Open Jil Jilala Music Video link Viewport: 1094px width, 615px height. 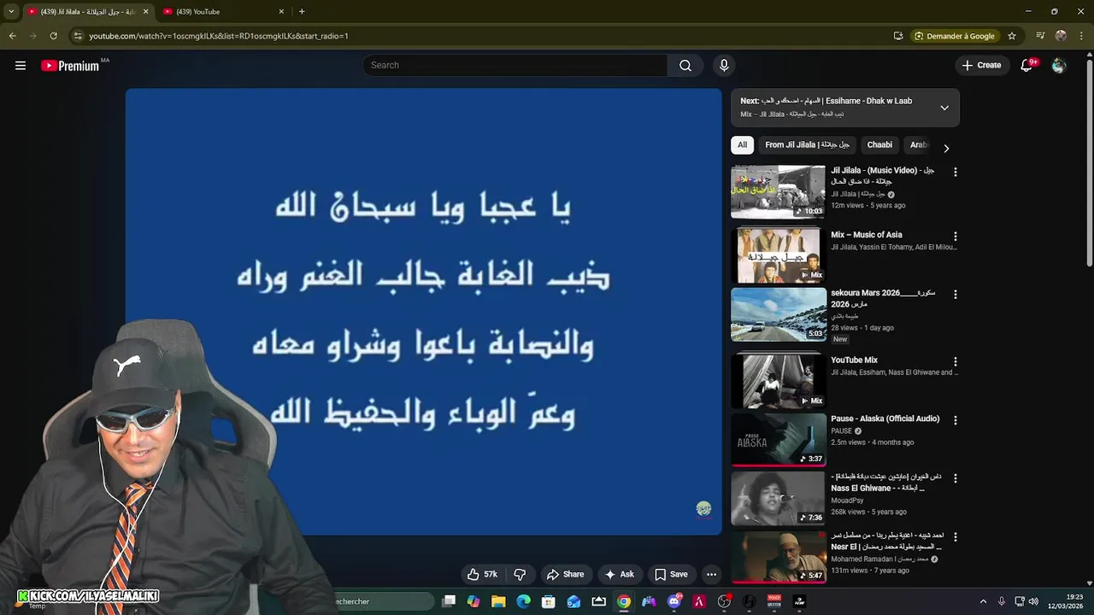[x=883, y=176]
